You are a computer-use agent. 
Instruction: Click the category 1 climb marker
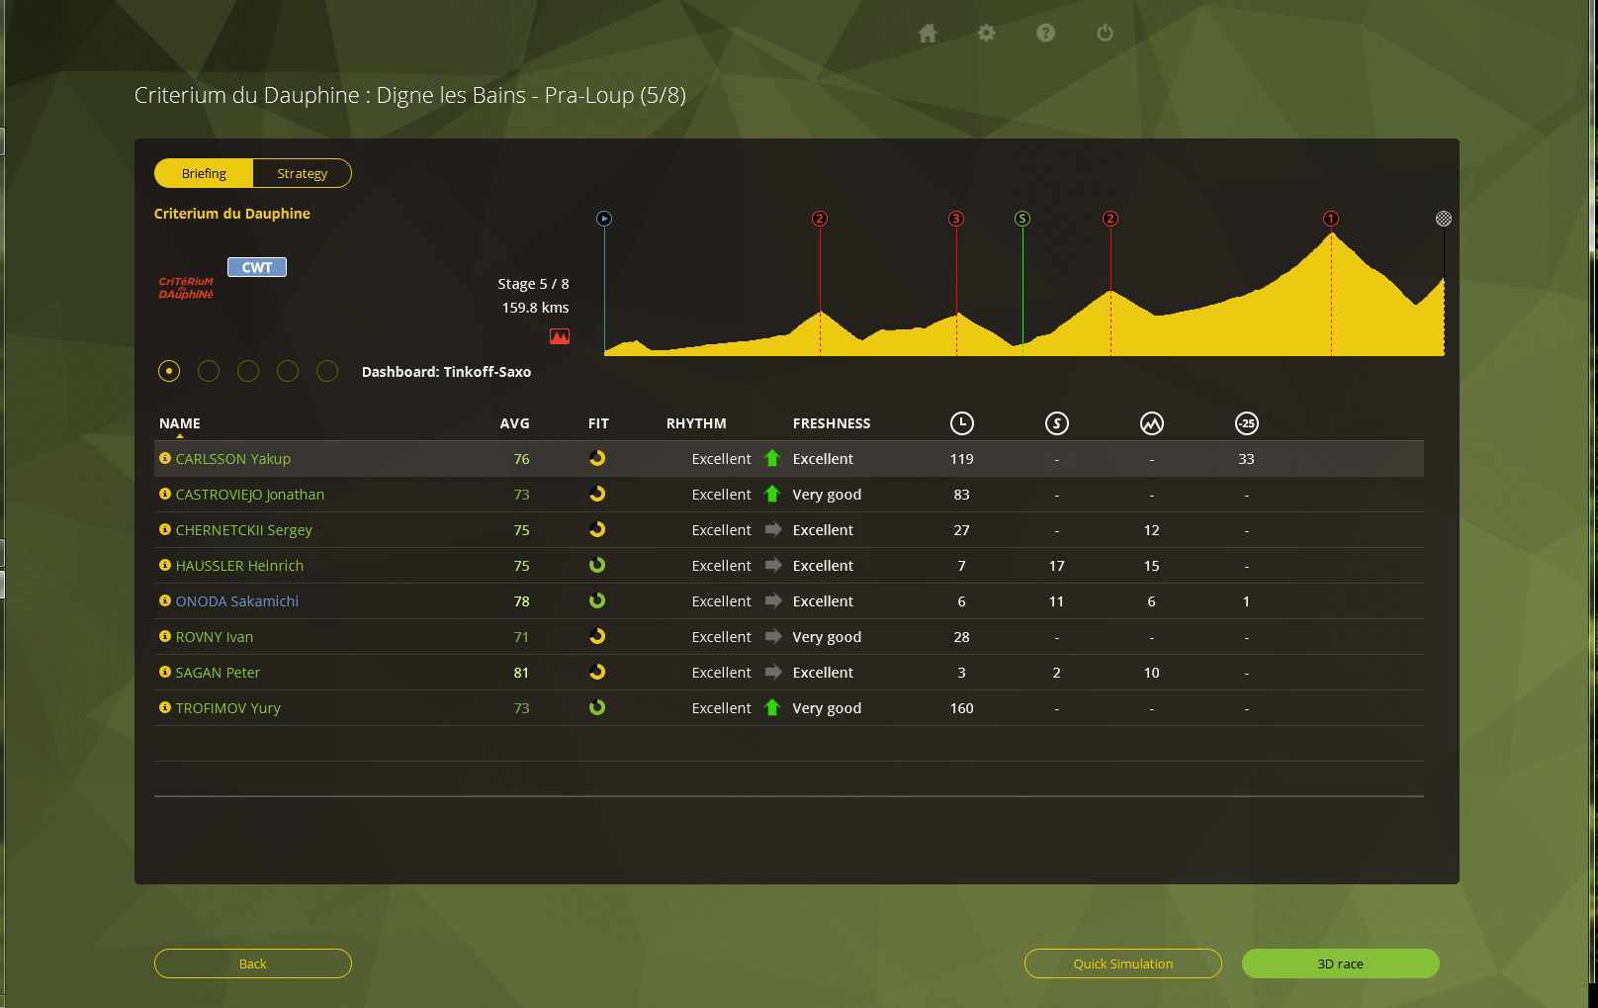tap(1331, 219)
